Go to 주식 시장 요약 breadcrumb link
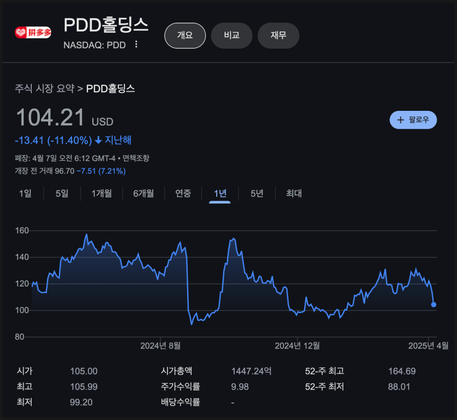Viewport: 457px width, 420px height. (x=44, y=89)
